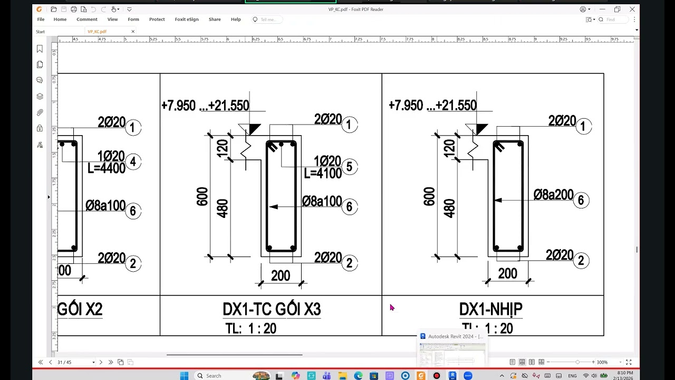The width and height of the screenshot is (675, 380).
Task: Open the Form ribbon tab
Action: click(133, 20)
